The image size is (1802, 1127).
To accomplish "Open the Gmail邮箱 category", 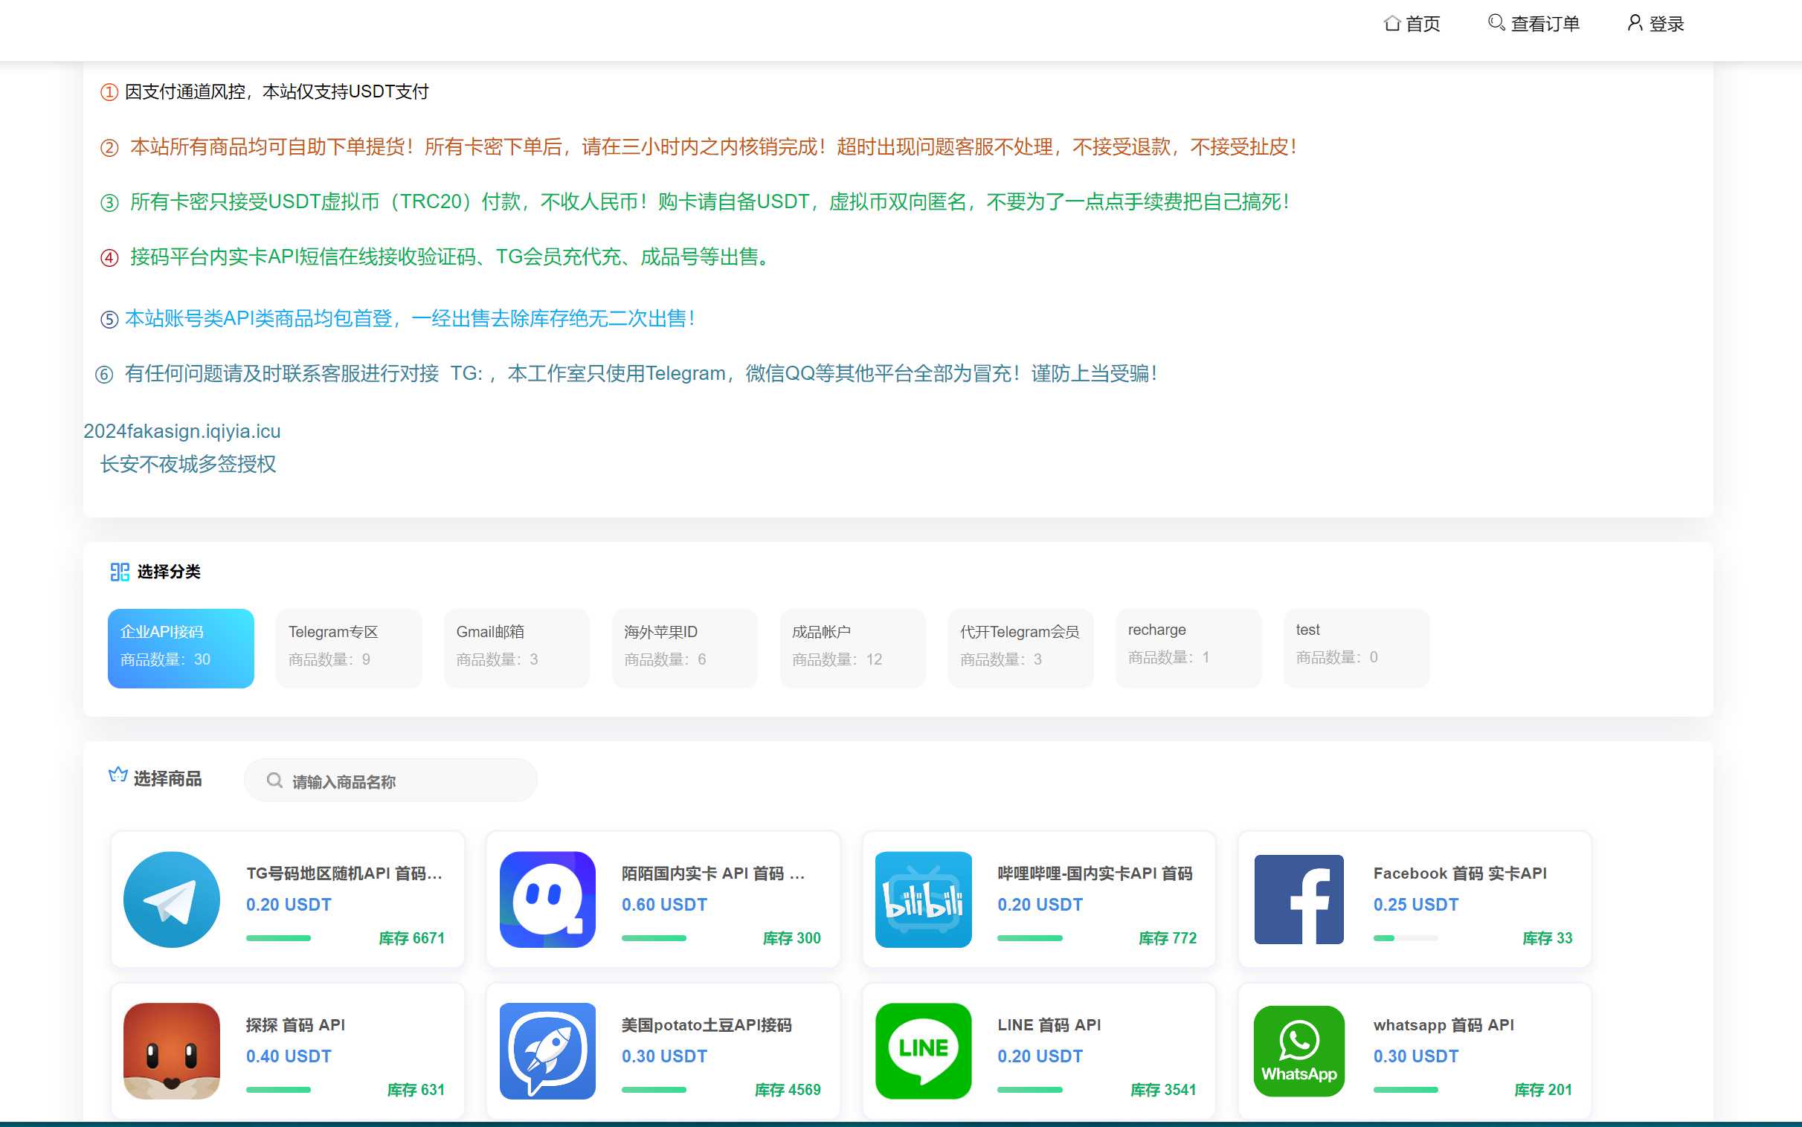I will pos(517,648).
